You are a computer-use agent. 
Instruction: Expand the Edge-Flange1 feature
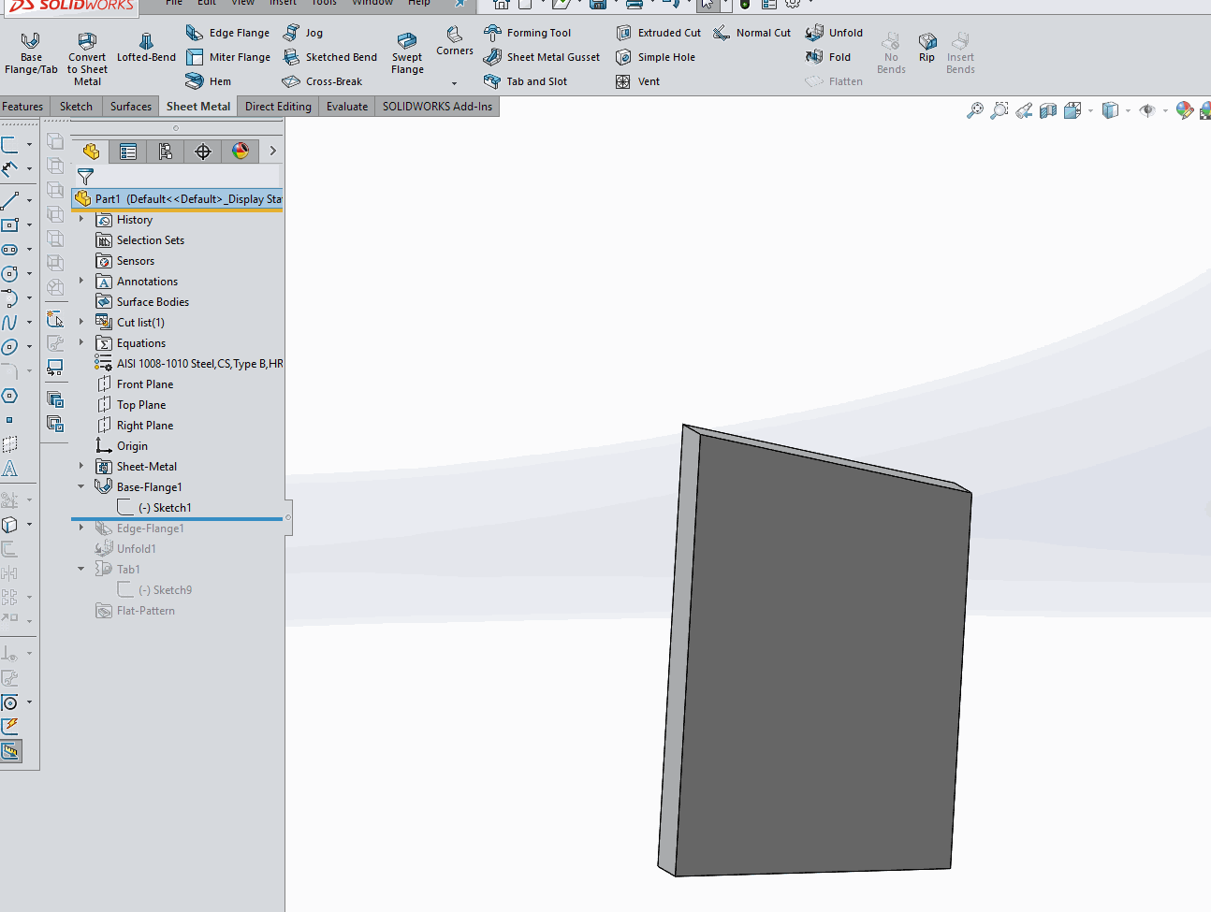pos(81,528)
